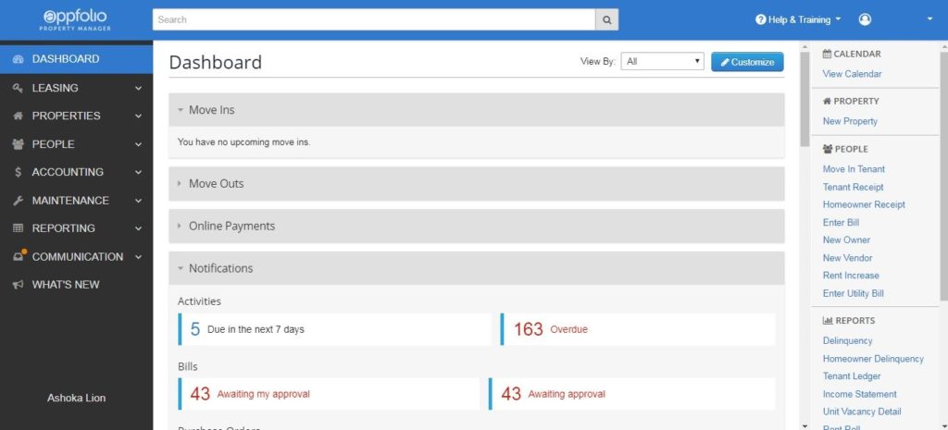Open the user account avatar icon
This screenshot has width=948, height=430.
click(x=865, y=20)
